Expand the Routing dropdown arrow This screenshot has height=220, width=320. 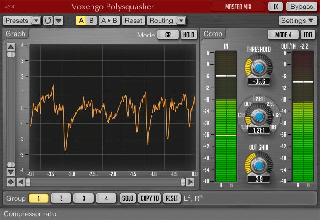(x=180, y=21)
